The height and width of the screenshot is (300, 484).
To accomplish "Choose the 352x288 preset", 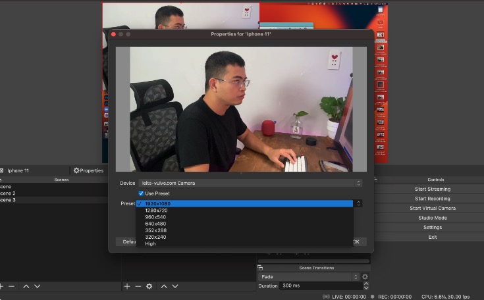I will click(x=244, y=230).
